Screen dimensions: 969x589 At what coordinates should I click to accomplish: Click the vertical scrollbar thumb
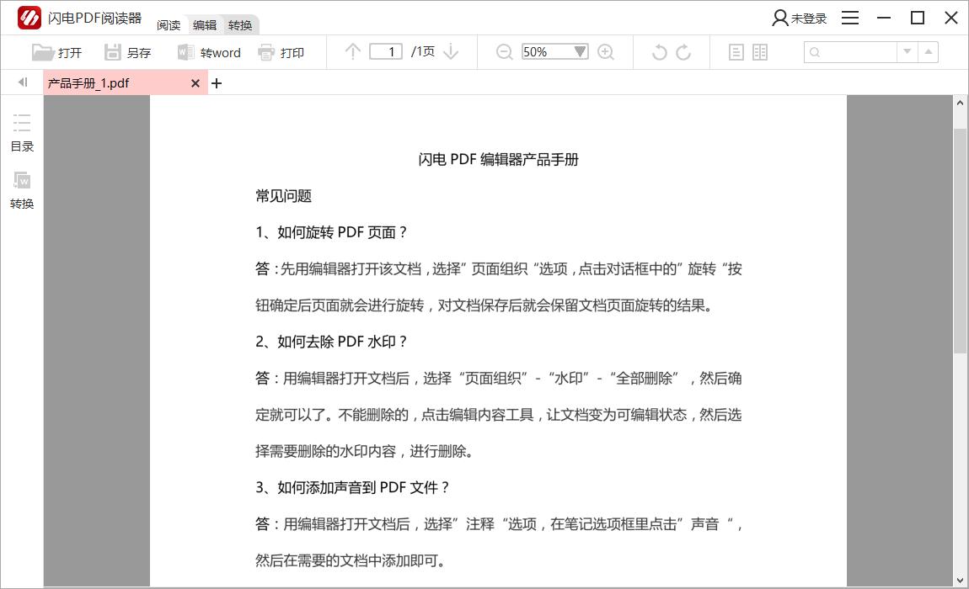tap(960, 241)
